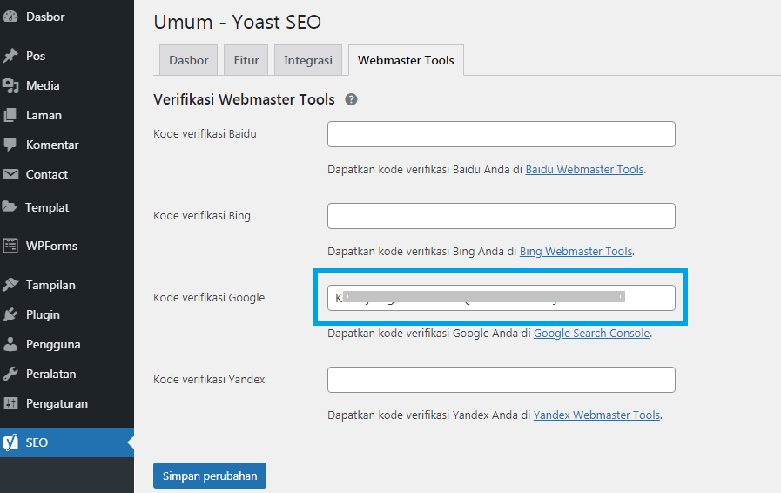Click the Kode verifikasi Bing label

pyautogui.click(x=202, y=215)
